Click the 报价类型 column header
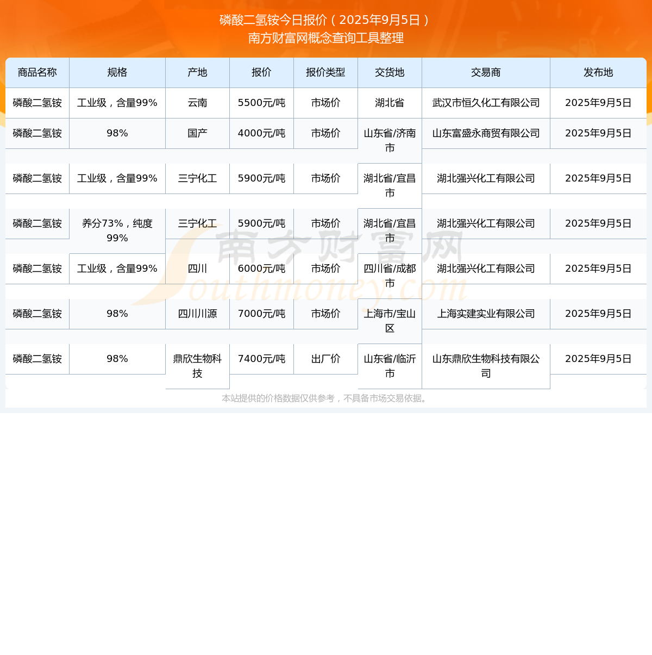The image size is (652, 655). [326, 72]
